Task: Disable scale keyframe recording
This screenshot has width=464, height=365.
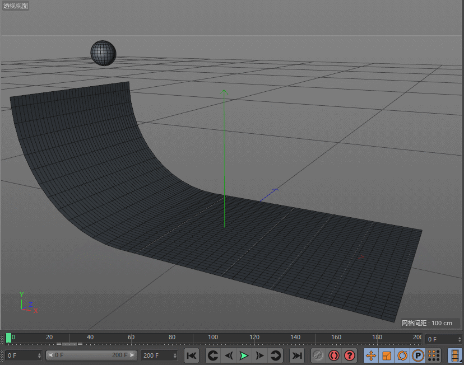Action: click(x=387, y=355)
